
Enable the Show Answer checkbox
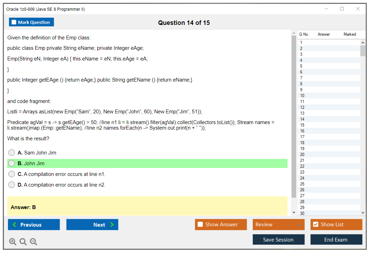tap(200, 224)
